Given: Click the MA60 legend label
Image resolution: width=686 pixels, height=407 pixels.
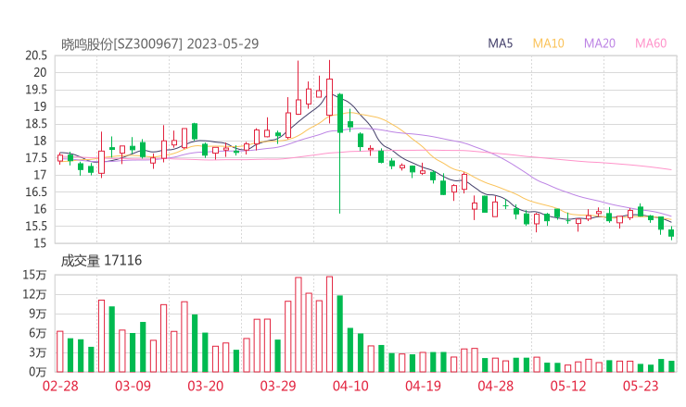Looking at the screenshot, I should (651, 43).
